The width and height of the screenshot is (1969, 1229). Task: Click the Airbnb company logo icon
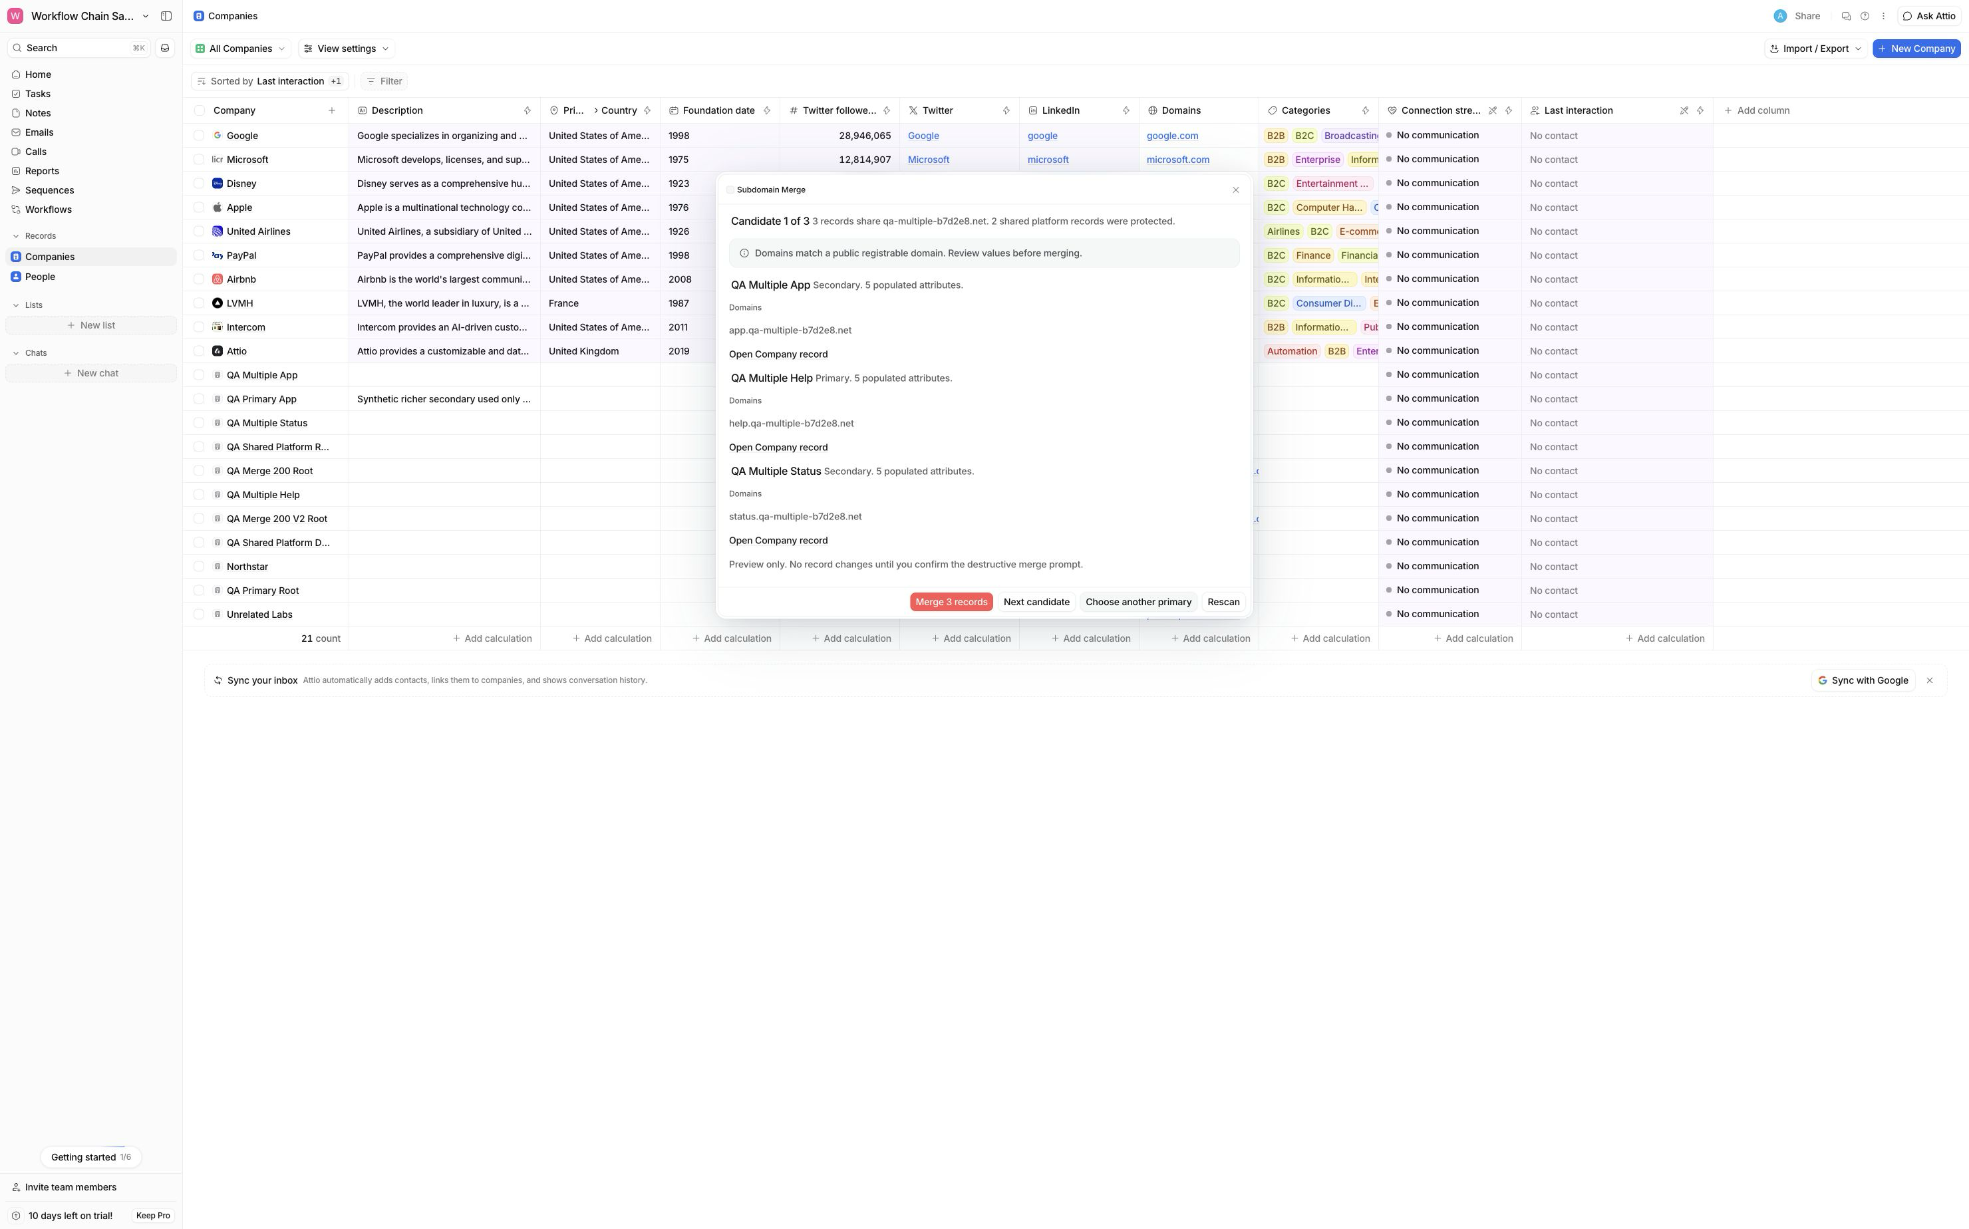point(217,279)
